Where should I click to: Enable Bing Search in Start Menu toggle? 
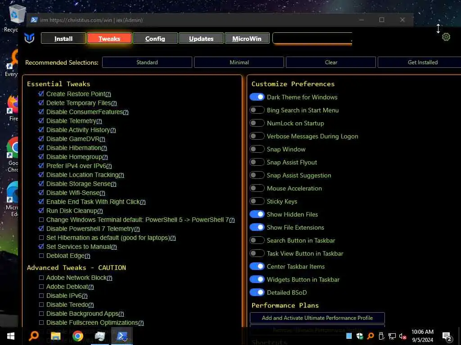click(257, 110)
